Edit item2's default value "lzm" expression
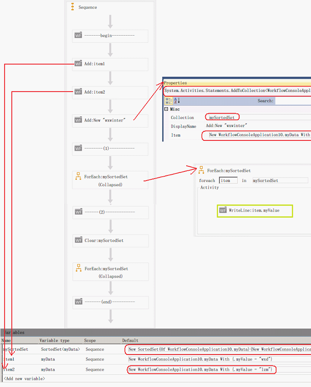The width and height of the screenshot is (311, 387). point(201,369)
